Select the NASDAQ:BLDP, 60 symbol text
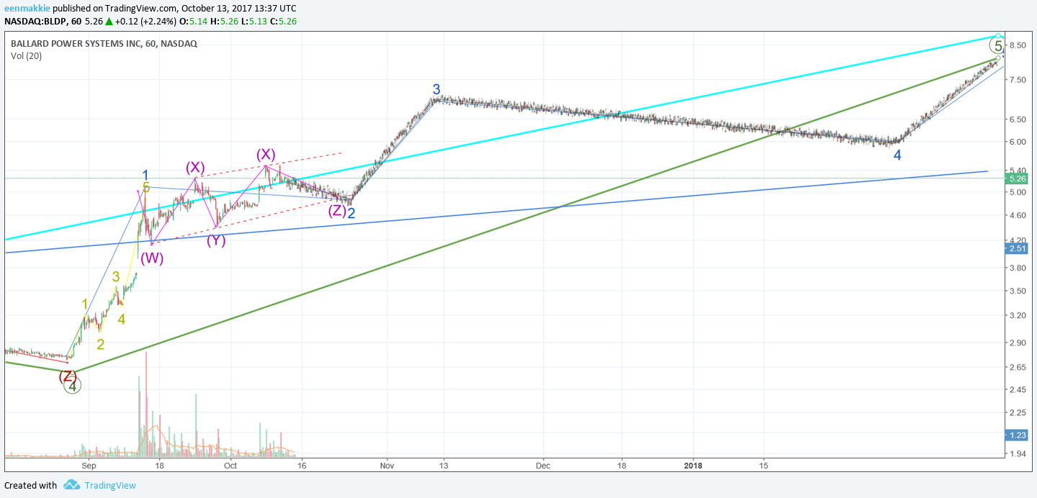The height and width of the screenshot is (498, 1037). coord(43,21)
